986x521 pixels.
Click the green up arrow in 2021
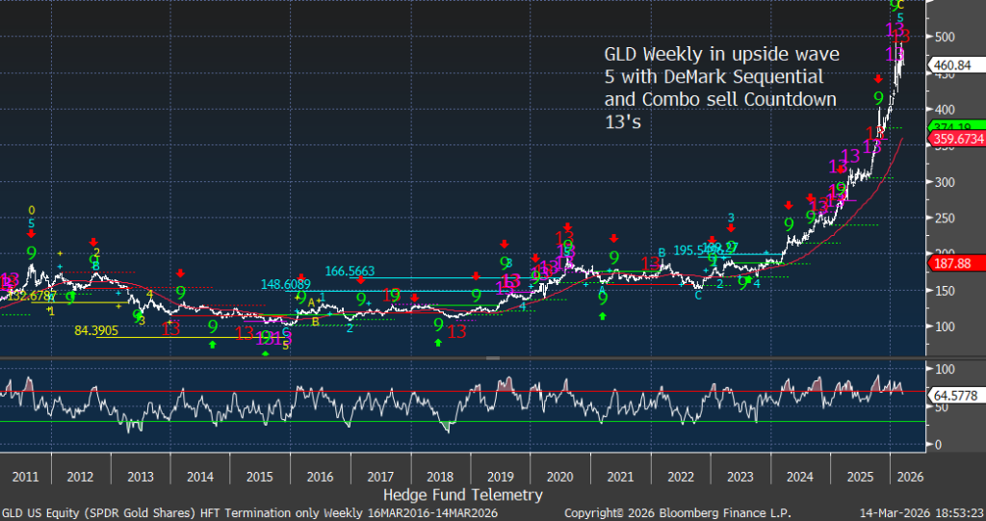603,315
